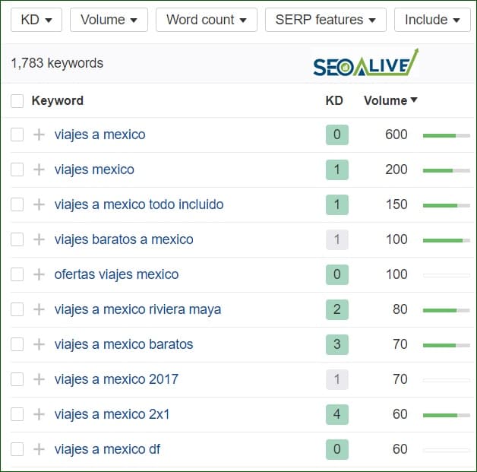
Task: Add 'viajes a mexico 2x1' plus icon
Action: tap(39, 414)
